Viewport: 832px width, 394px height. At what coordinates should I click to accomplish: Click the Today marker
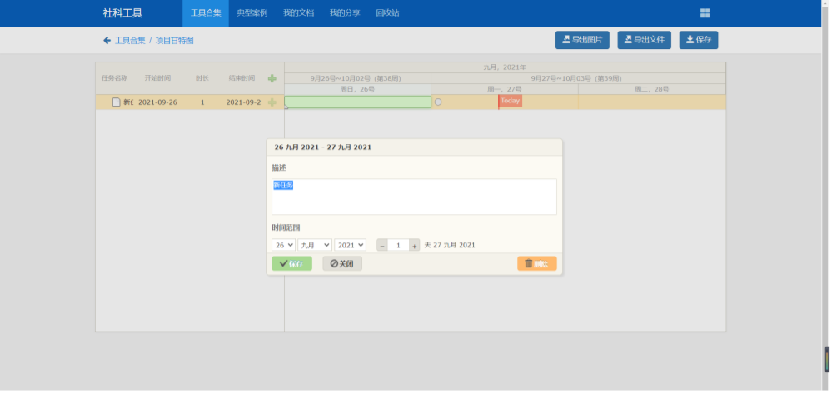pos(511,101)
